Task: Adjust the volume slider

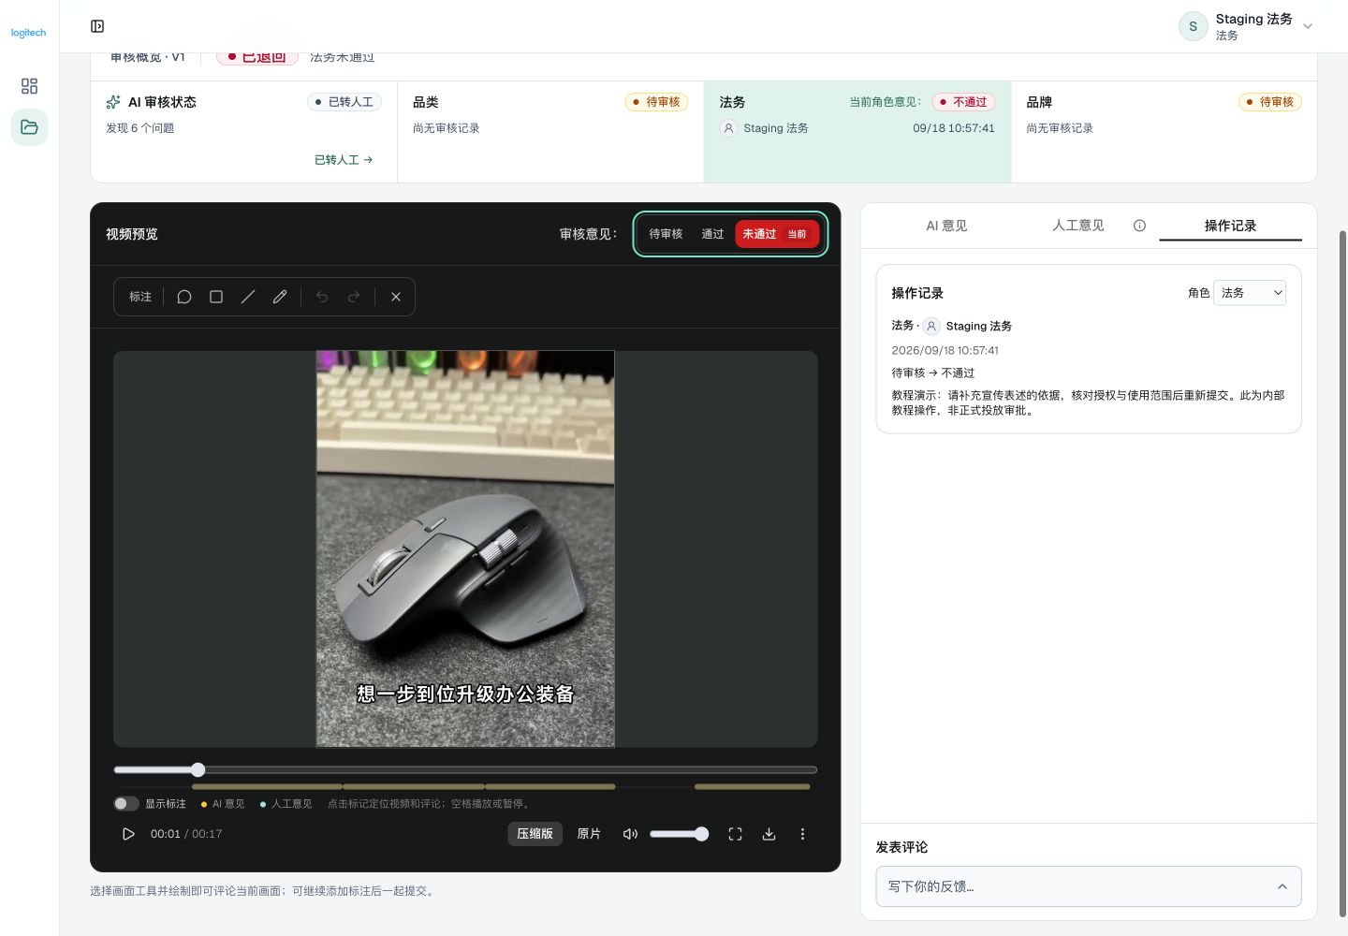Action: (x=679, y=834)
